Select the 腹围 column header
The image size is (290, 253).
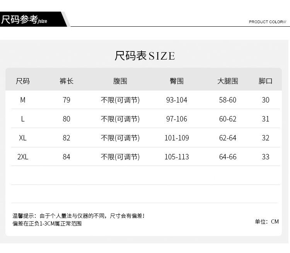[120, 81]
